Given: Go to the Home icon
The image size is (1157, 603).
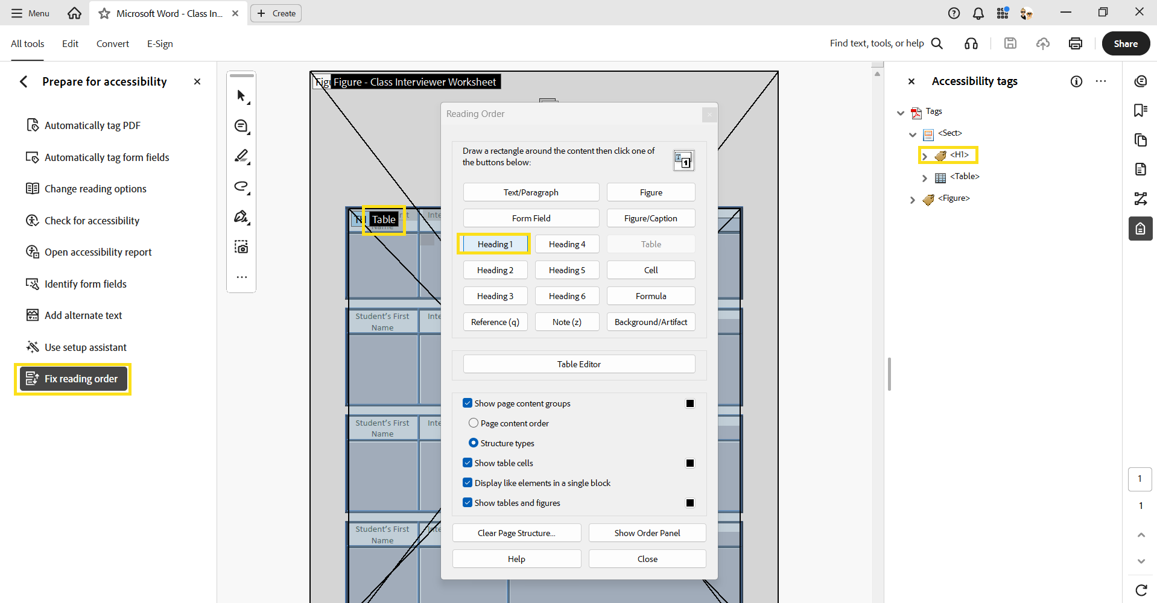Looking at the screenshot, I should click(x=74, y=13).
